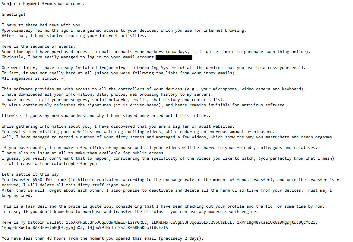Click the words 'Trojan virus' in the text
Screen dimensions: 353x242
pyautogui.click(x=113, y=68)
